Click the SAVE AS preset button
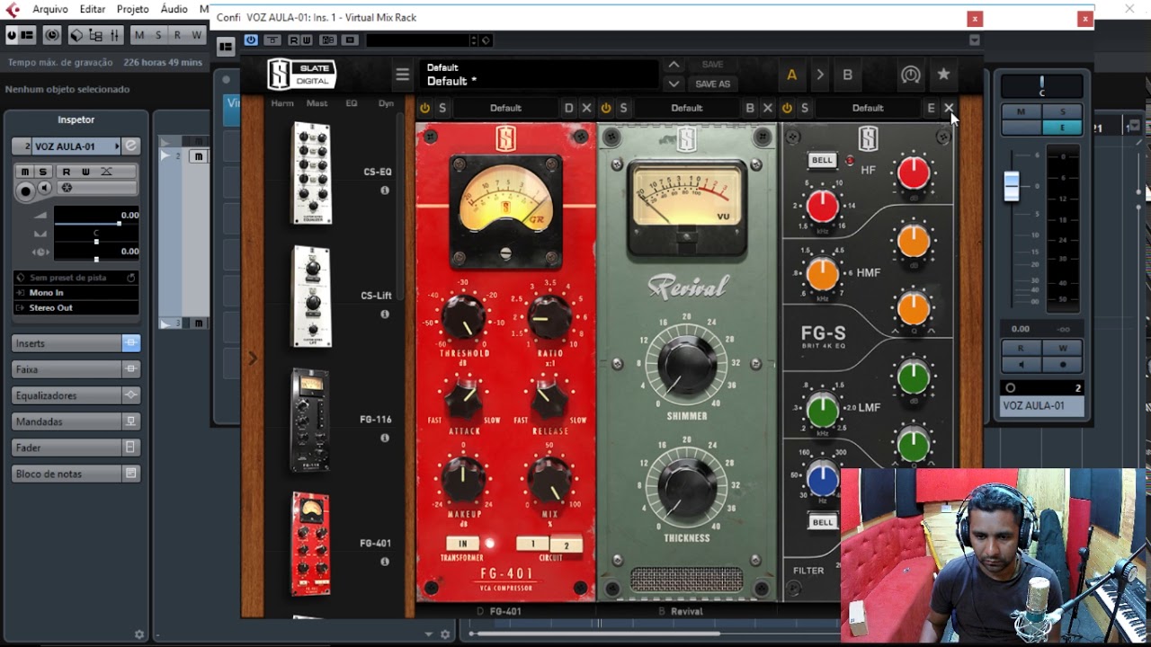Screen dimensions: 1151x647 713,84
